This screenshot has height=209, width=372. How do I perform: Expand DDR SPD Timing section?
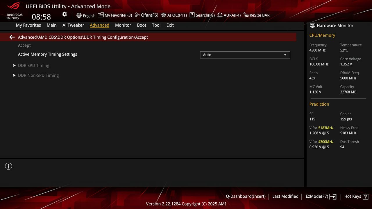[34, 65]
